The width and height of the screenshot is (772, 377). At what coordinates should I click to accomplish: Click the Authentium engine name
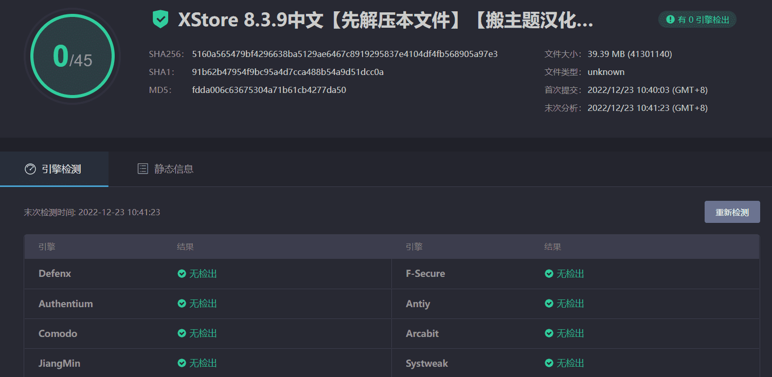66,304
